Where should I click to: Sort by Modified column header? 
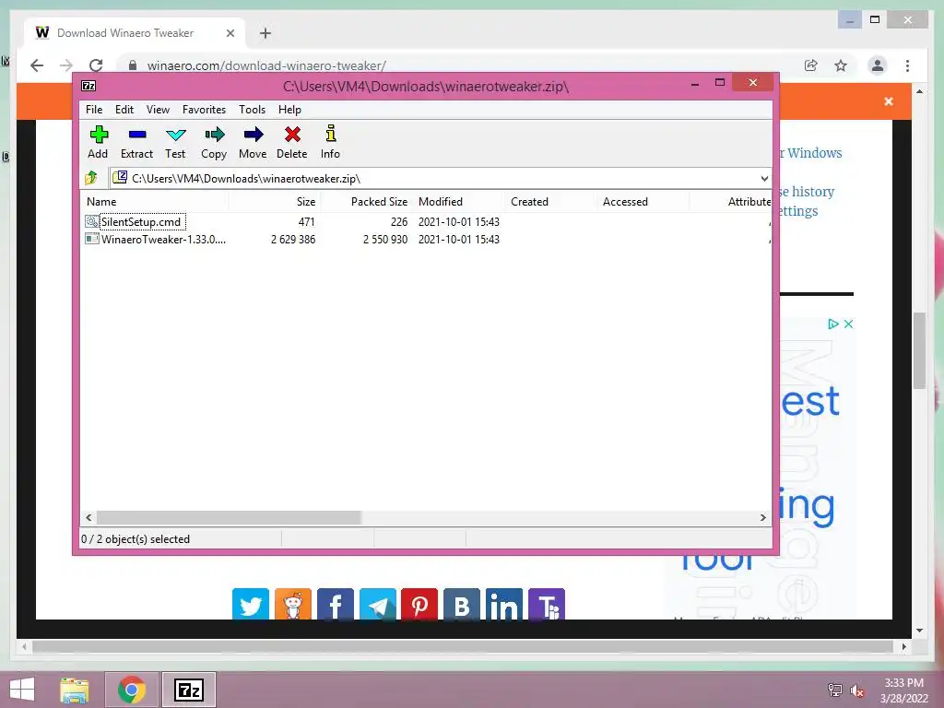[459, 202]
